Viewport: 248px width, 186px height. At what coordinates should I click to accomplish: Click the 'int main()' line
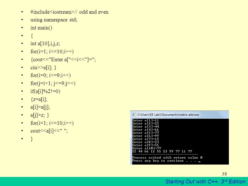tap(41, 28)
